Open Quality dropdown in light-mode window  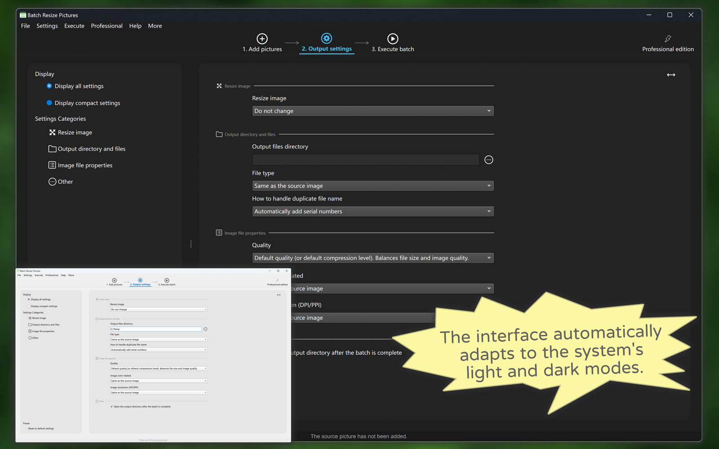[x=159, y=369]
